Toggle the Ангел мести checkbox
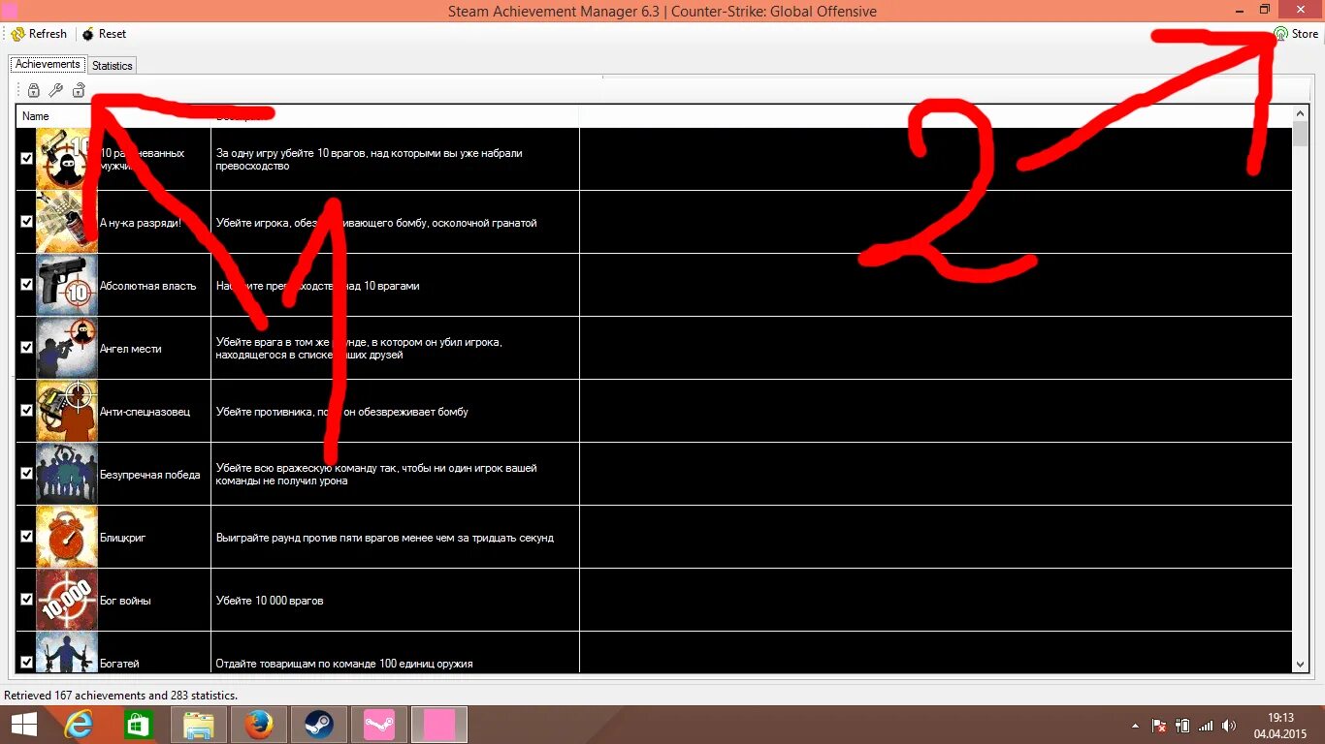The image size is (1325, 744). click(27, 348)
